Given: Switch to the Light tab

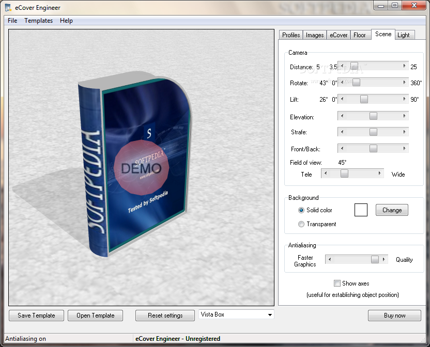Looking at the screenshot, I should 404,35.
